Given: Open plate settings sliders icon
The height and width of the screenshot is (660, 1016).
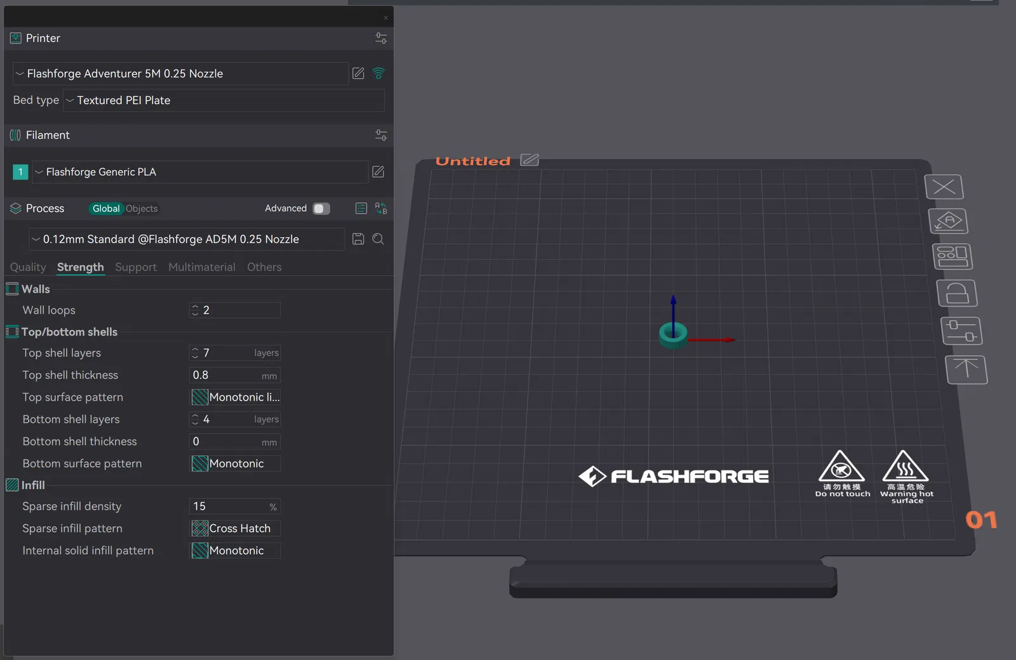Looking at the screenshot, I should click(x=961, y=331).
